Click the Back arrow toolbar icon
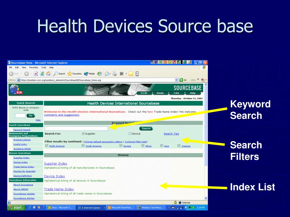Image resolution: width=290 pixels, height=217 pixels. (x=11, y=74)
